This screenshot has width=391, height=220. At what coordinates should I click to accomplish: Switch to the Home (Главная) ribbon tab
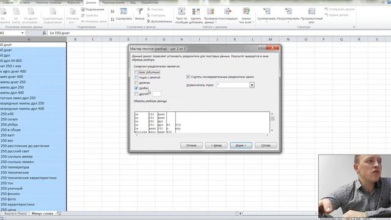coord(8,2)
